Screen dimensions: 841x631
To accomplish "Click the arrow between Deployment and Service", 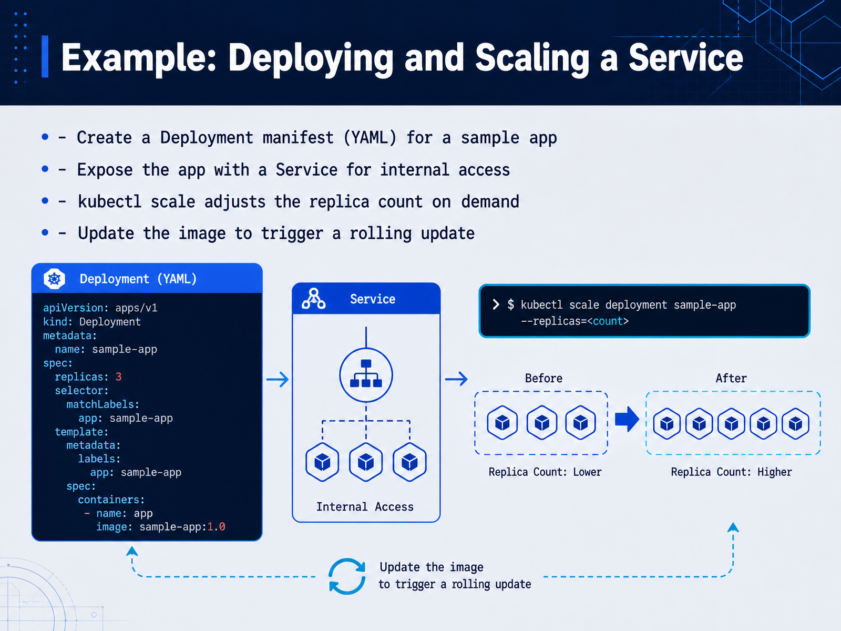I will [x=278, y=379].
